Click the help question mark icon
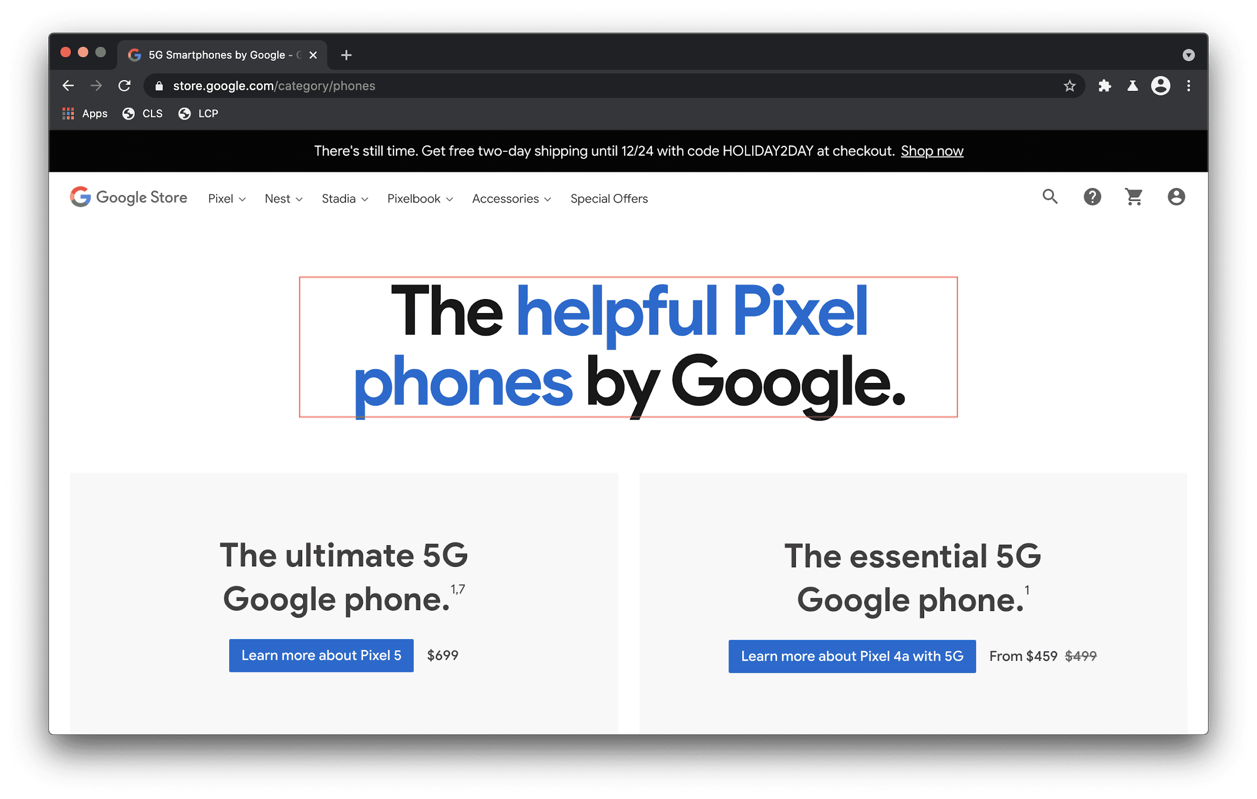 coord(1092,198)
